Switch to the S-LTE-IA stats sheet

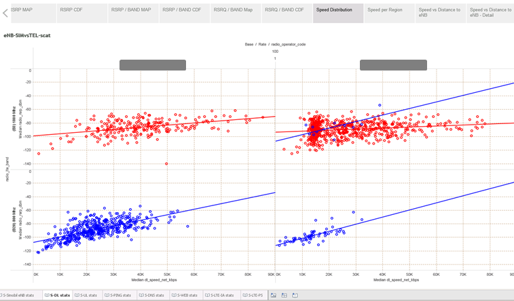(x=220, y=296)
